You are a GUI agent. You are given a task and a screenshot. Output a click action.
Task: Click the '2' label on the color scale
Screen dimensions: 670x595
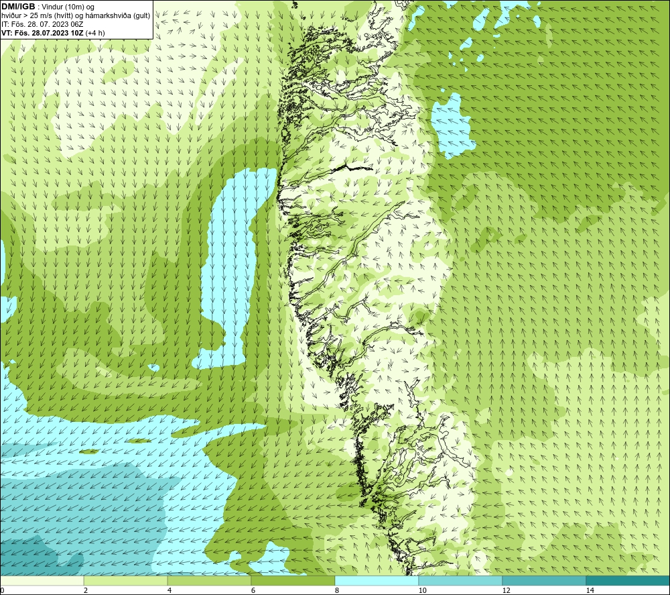(x=86, y=591)
